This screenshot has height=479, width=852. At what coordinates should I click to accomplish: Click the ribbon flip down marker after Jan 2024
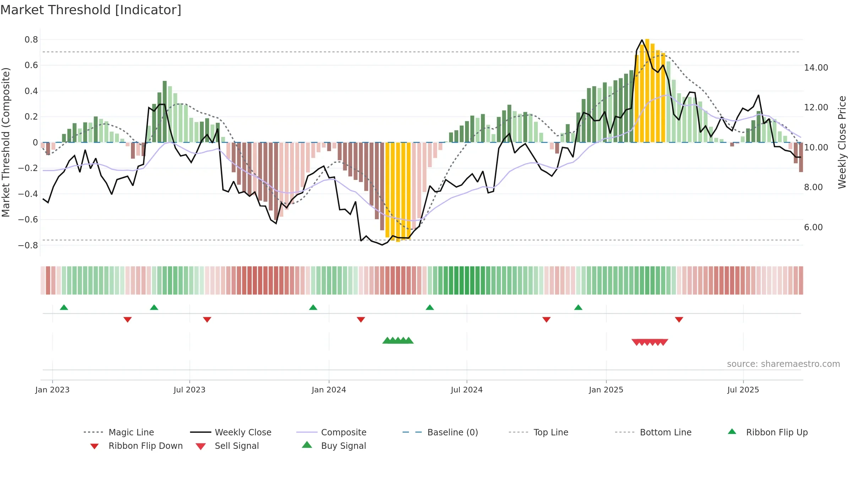tap(361, 320)
